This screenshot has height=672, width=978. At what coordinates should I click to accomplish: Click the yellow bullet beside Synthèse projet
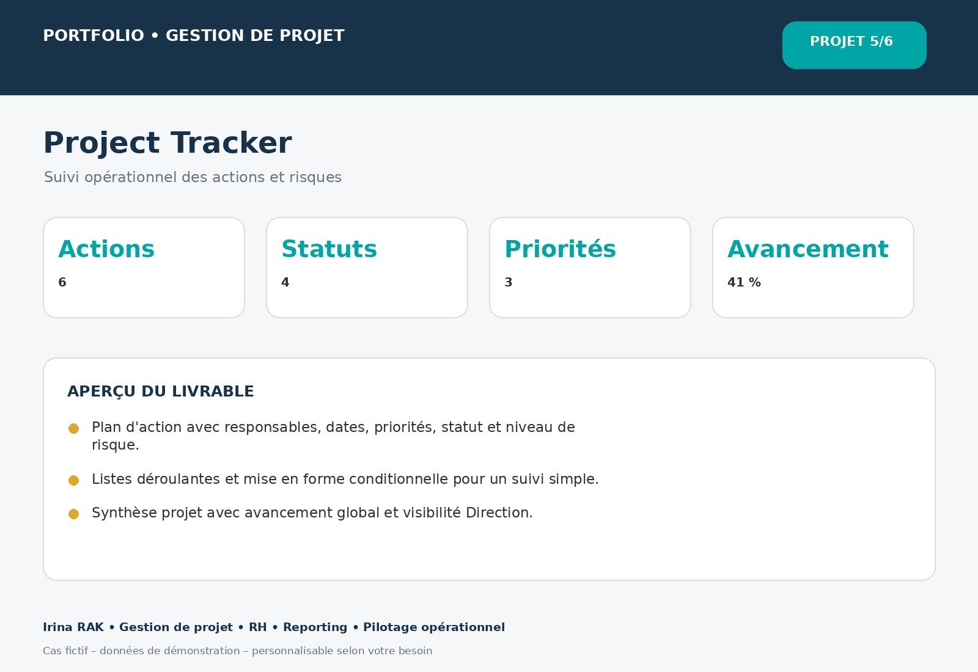73,514
